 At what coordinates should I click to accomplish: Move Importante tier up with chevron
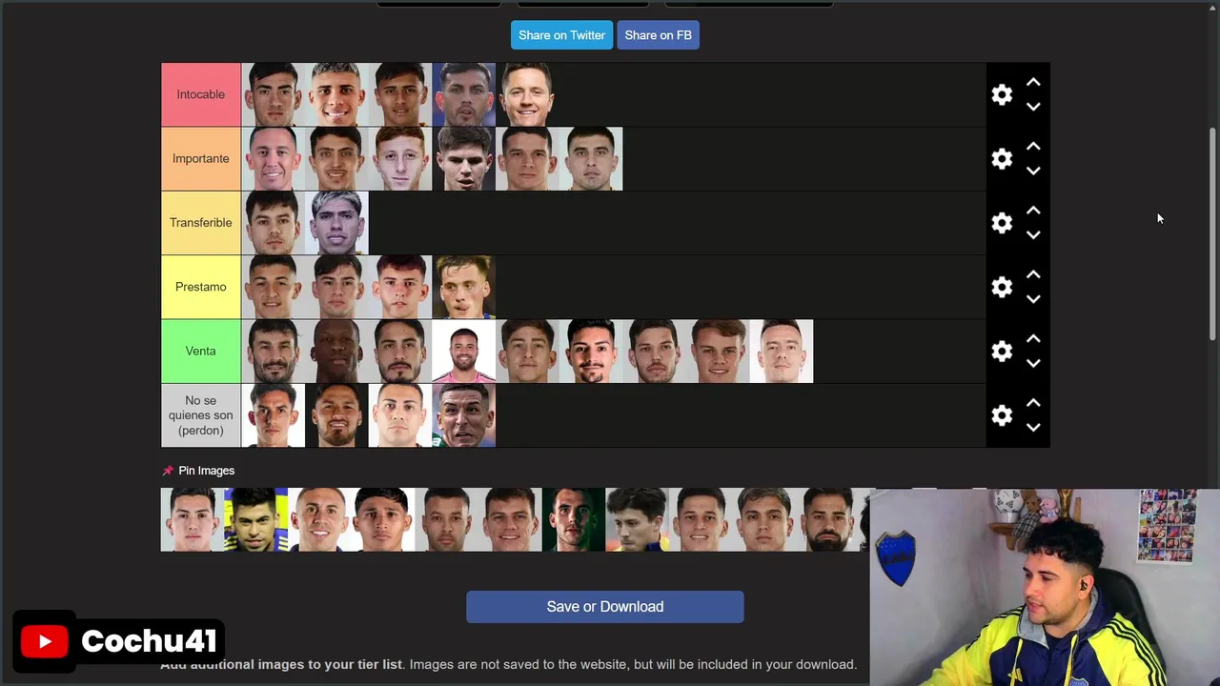pyautogui.click(x=1033, y=147)
